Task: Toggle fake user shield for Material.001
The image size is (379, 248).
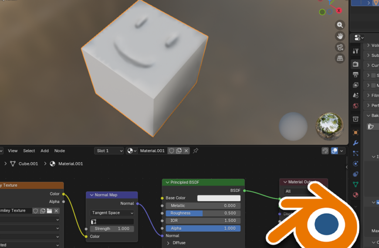Action: pos(171,151)
